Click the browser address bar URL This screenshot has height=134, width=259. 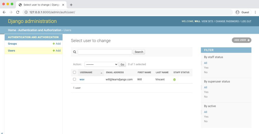[x=52, y=12]
